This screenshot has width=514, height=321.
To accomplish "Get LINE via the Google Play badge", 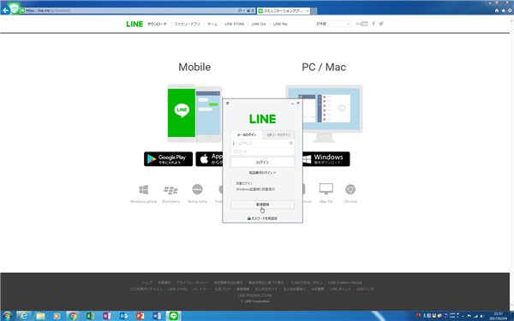I will coord(169,159).
